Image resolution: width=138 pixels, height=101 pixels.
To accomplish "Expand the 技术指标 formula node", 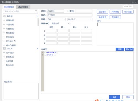I will click(x=4, y=53).
